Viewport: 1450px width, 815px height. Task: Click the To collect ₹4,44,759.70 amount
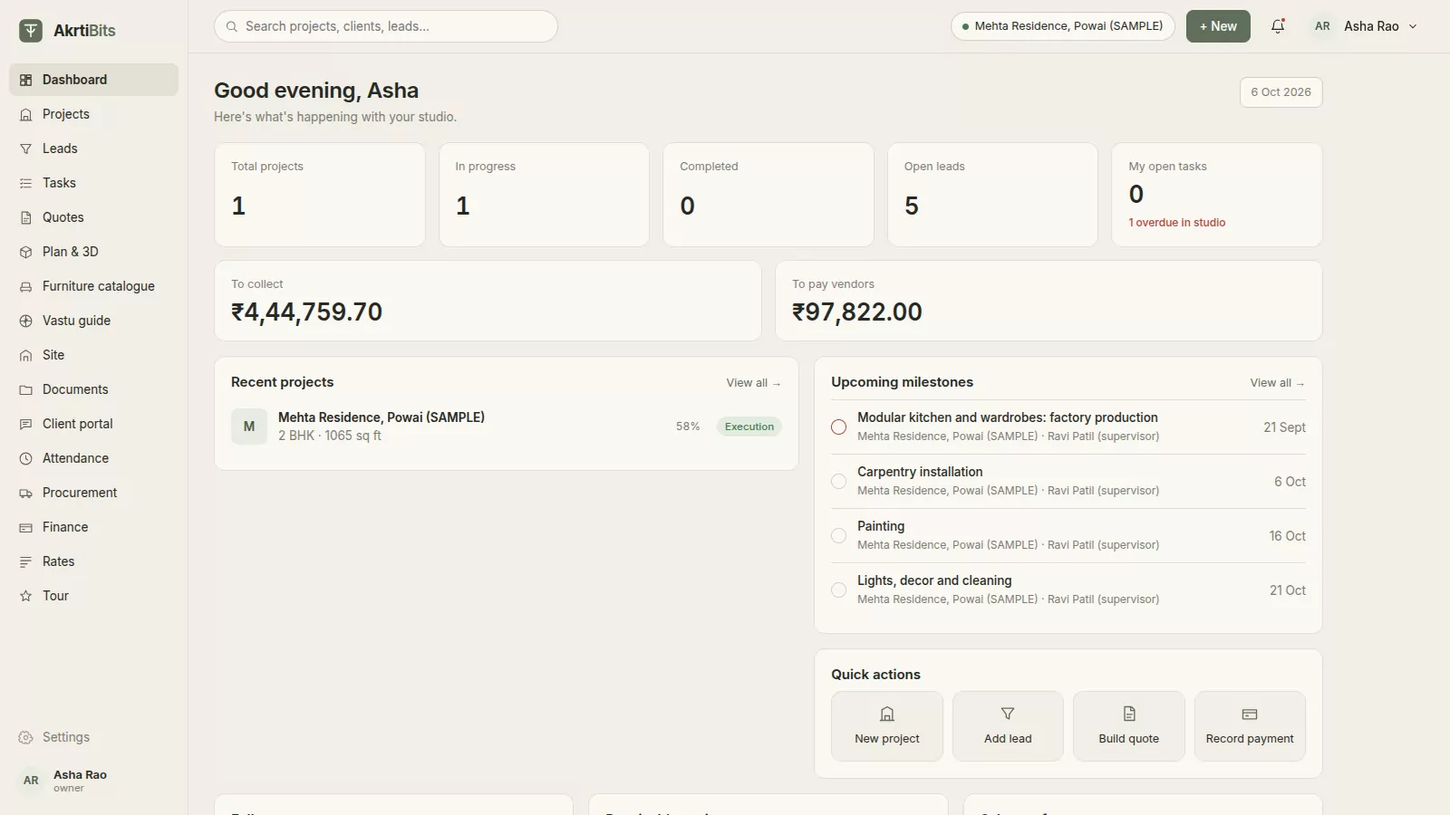pos(306,312)
